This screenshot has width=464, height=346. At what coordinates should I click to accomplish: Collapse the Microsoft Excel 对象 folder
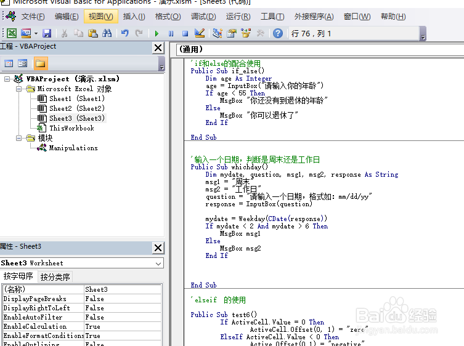[x=18, y=89]
